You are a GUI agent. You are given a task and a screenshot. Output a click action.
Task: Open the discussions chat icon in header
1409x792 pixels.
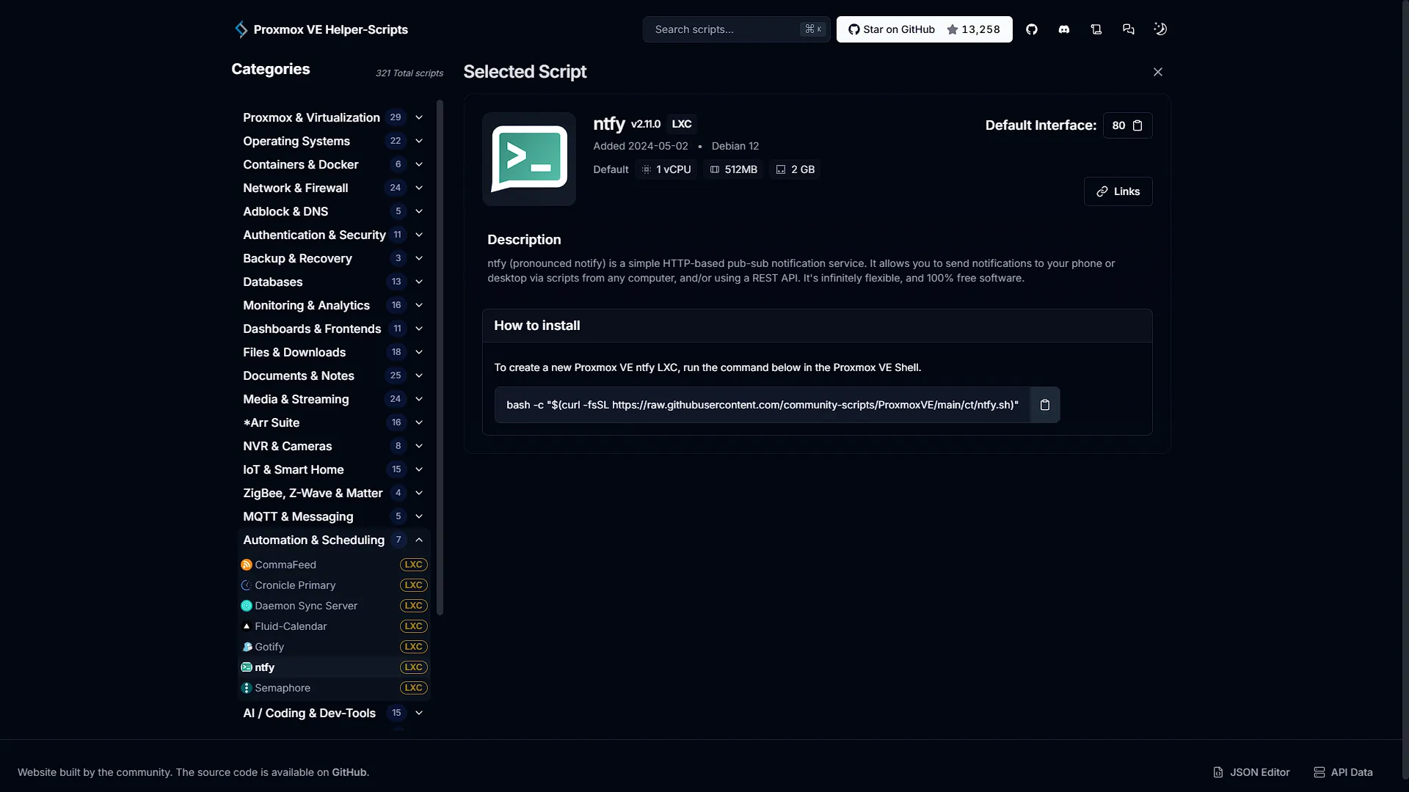click(1129, 29)
